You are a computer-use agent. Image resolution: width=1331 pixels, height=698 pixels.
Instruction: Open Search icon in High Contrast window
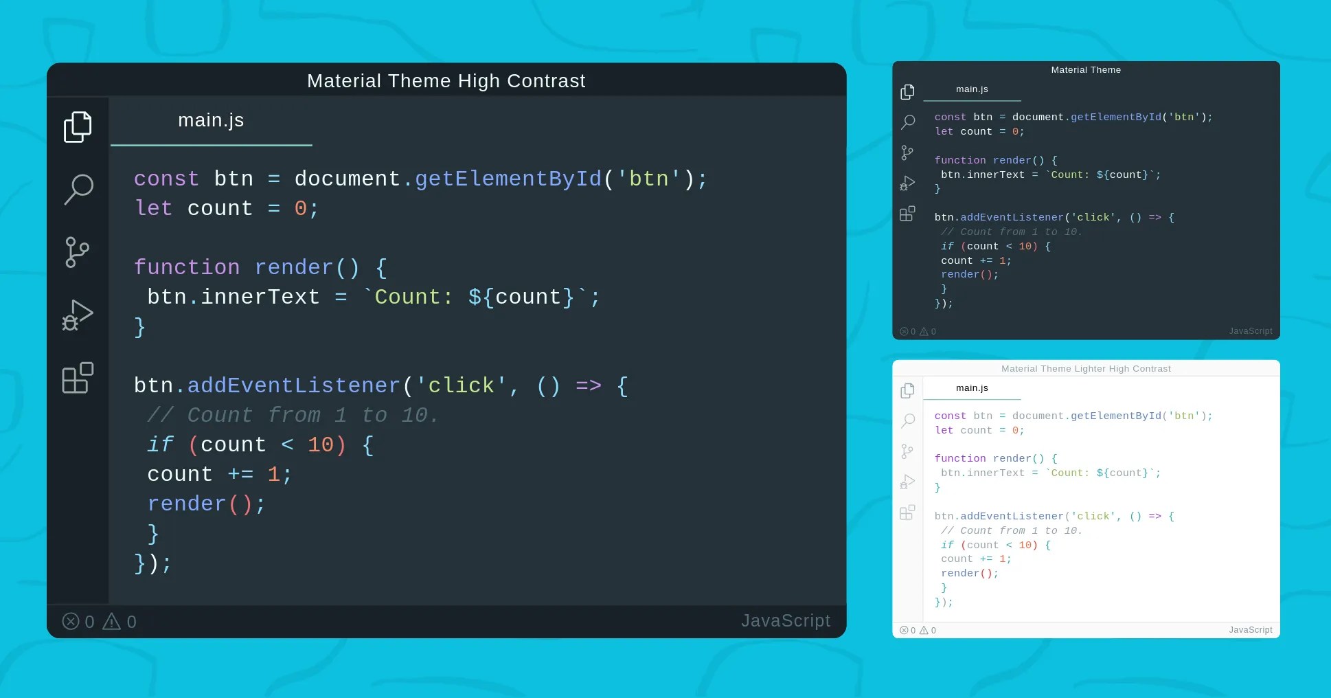pos(78,189)
